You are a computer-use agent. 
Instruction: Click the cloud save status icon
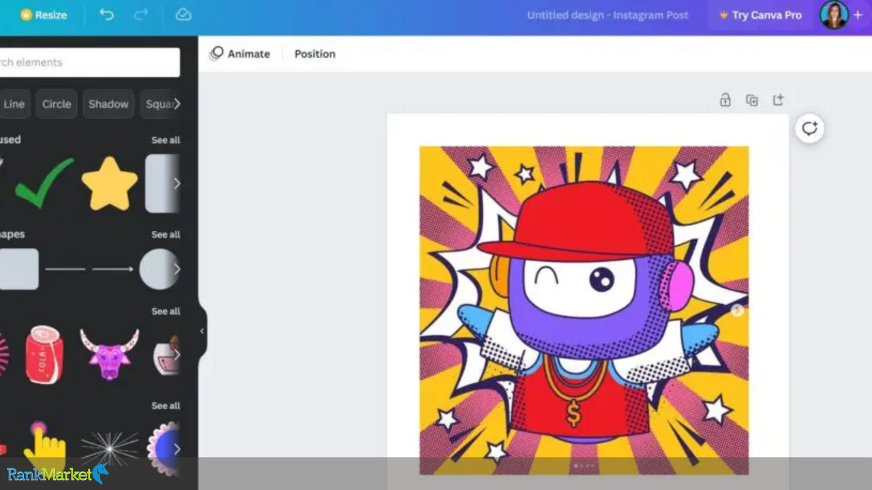(x=183, y=15)
